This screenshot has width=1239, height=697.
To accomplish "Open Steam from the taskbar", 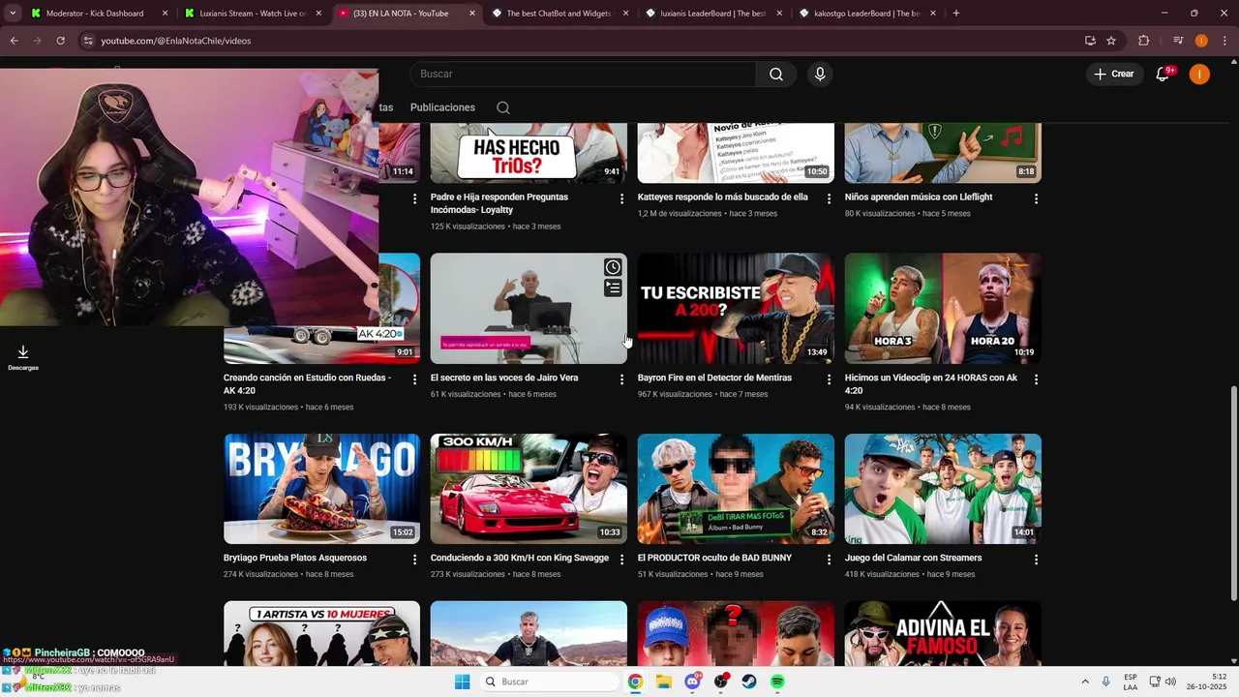I will tap(749, 682).
